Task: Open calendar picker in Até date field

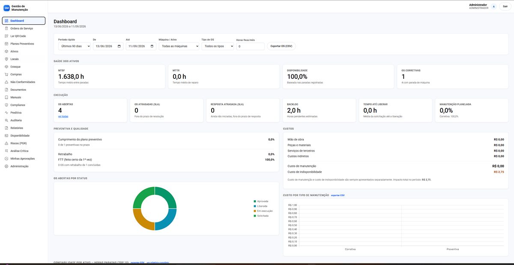Action: coord(152,46)
